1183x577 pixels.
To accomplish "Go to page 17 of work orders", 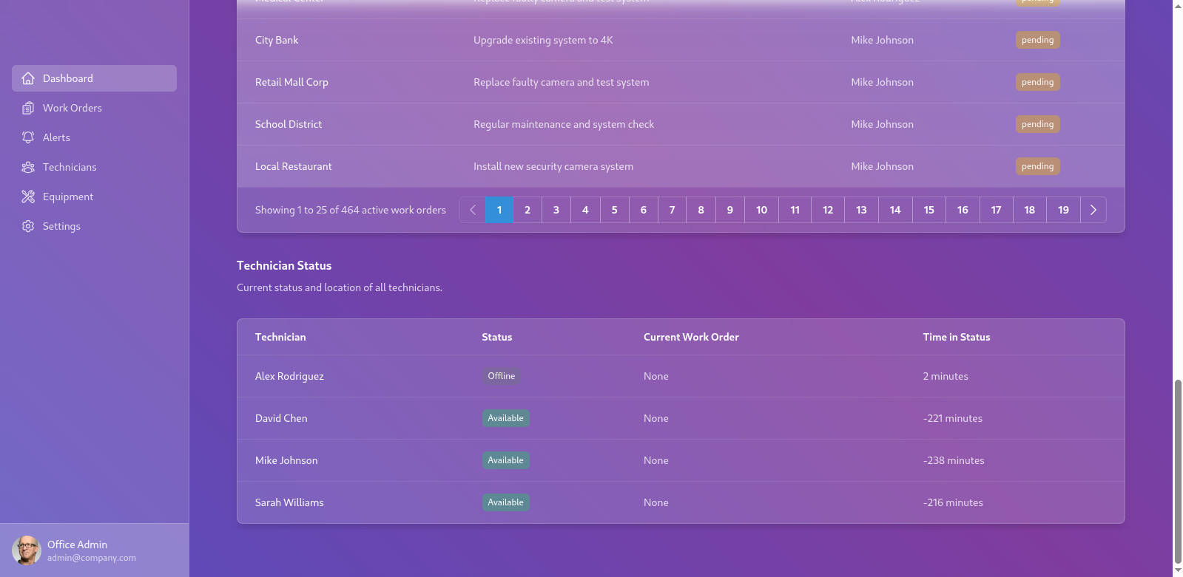I will tap(997, 210).
